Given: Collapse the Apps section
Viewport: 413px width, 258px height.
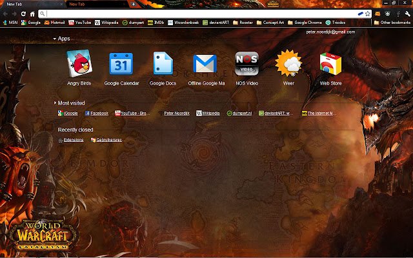Looking at the screenshot, I should point(61,39).
